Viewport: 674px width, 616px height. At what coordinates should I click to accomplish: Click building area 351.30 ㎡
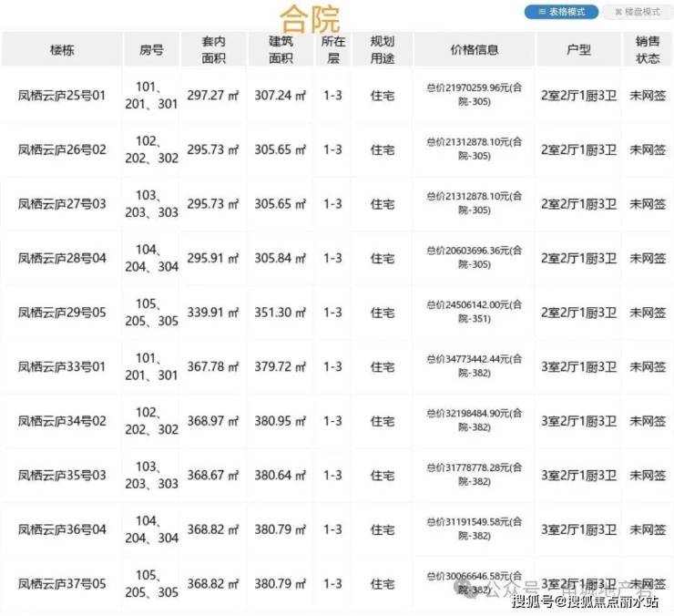click(x=281, y=313)
